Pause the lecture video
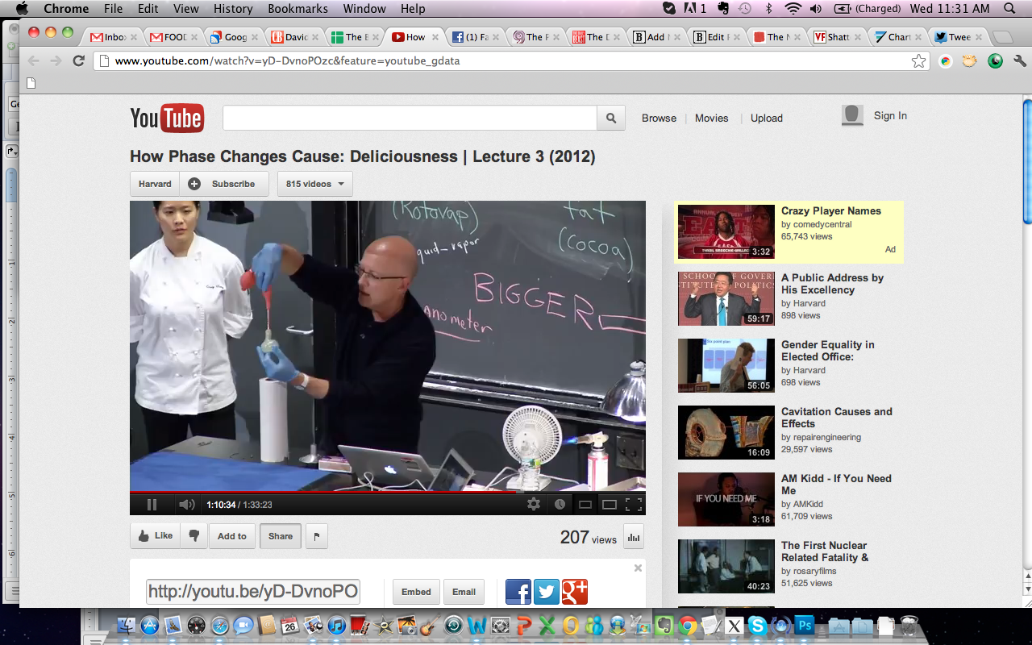This screenshot has height=645, width=1032. (x=152, y=505)
